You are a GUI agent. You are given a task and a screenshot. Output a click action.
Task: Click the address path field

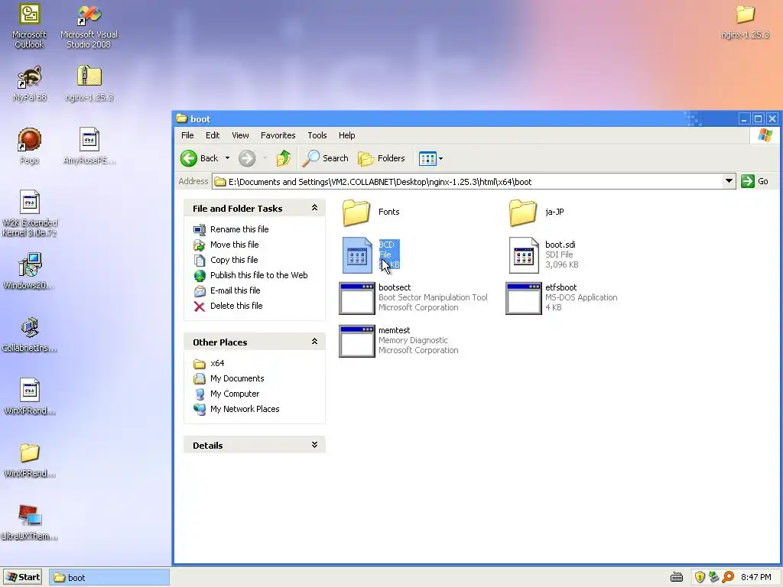pos(467,182)
